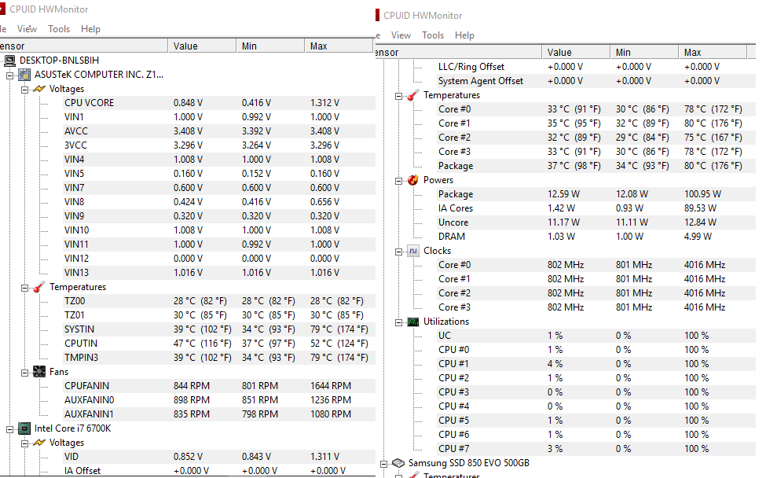Click the Clocks waveform icon
777x478 pixels.
point(412,251)
